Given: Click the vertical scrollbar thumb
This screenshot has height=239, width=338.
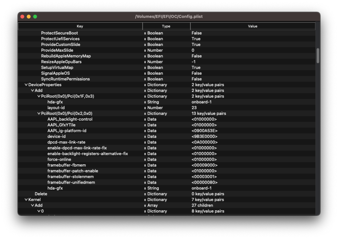Looking at the screenshot, I should click(x=318, y=55).
